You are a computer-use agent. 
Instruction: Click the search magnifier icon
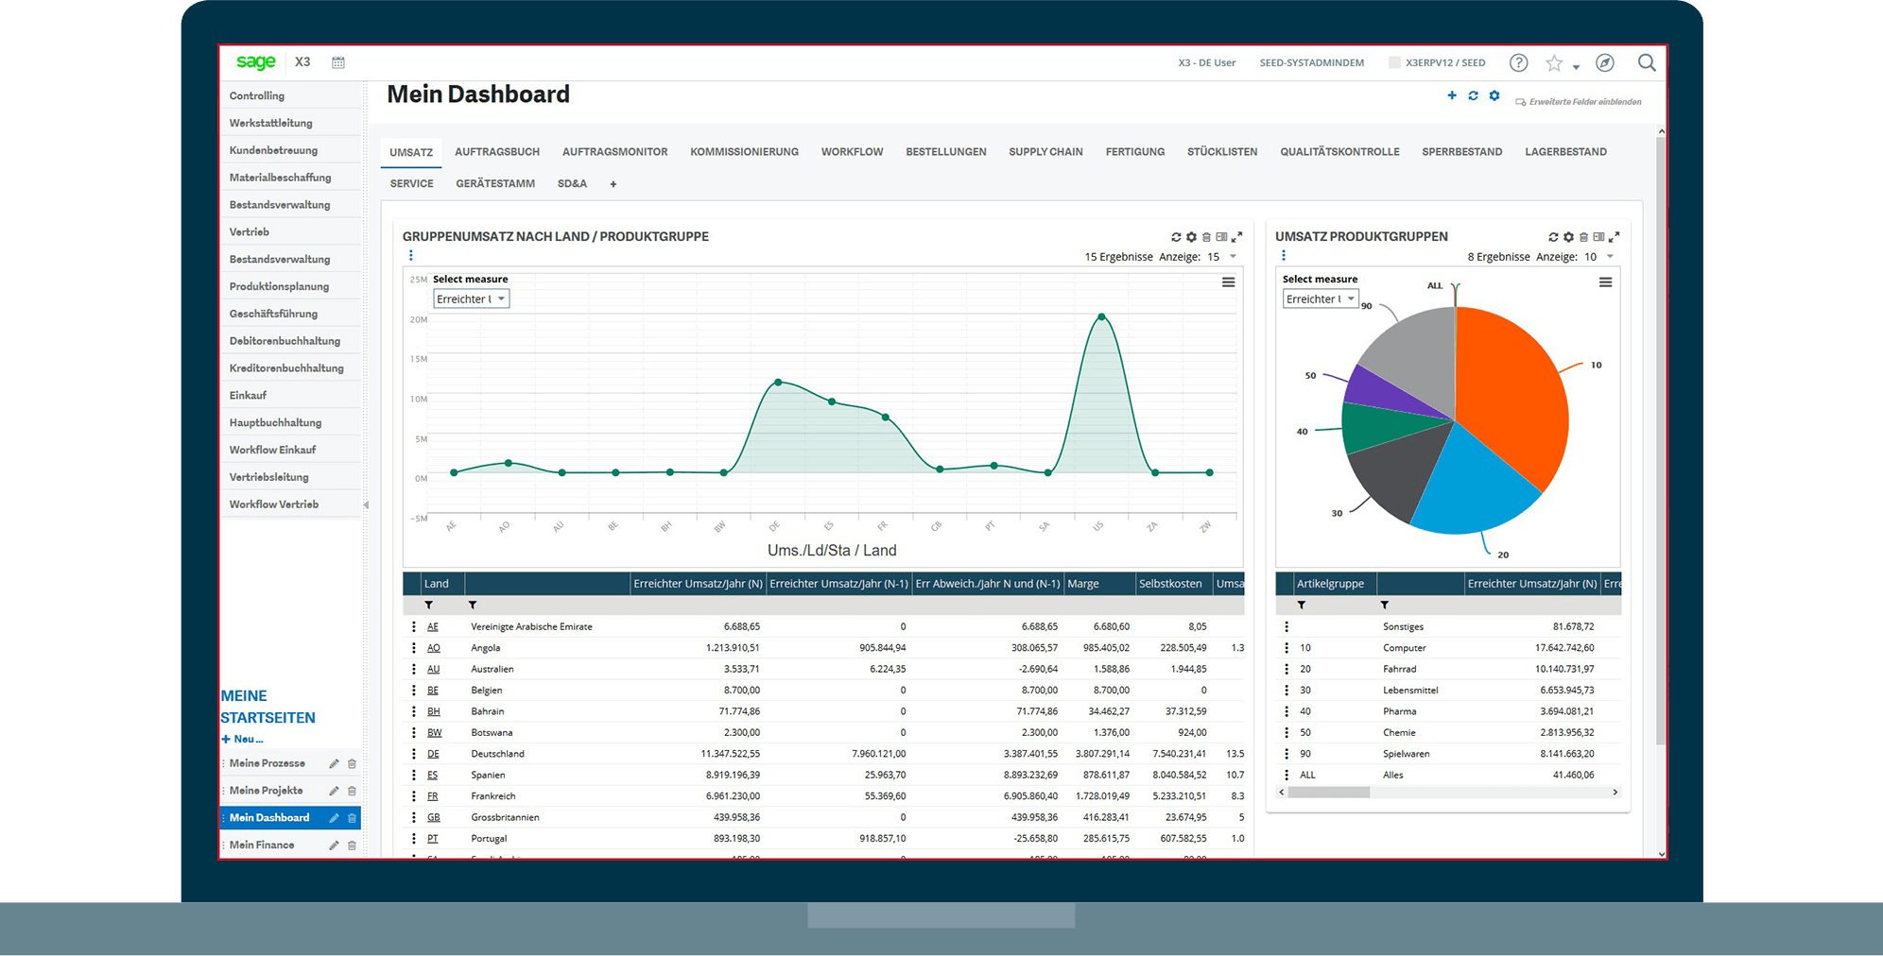pos(1647,62)
